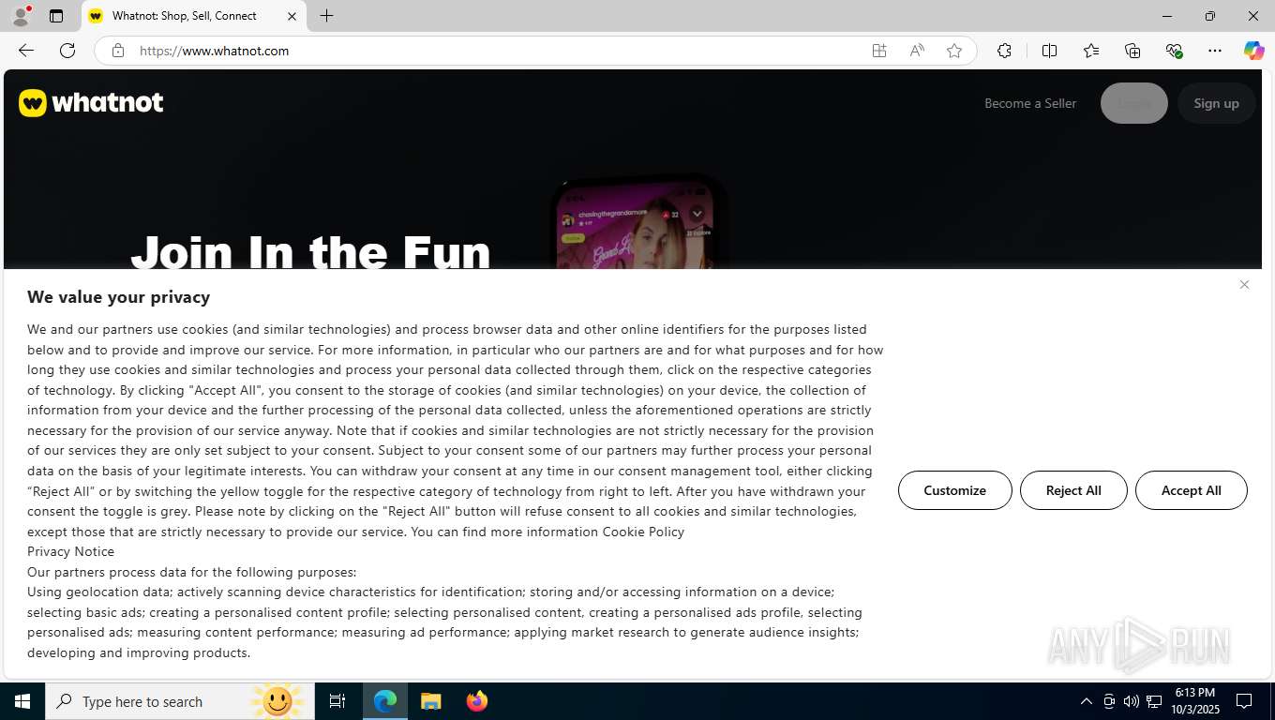Dismiss the privacy banner with X
This screenshot has width=1275, height=720.
1244,285
